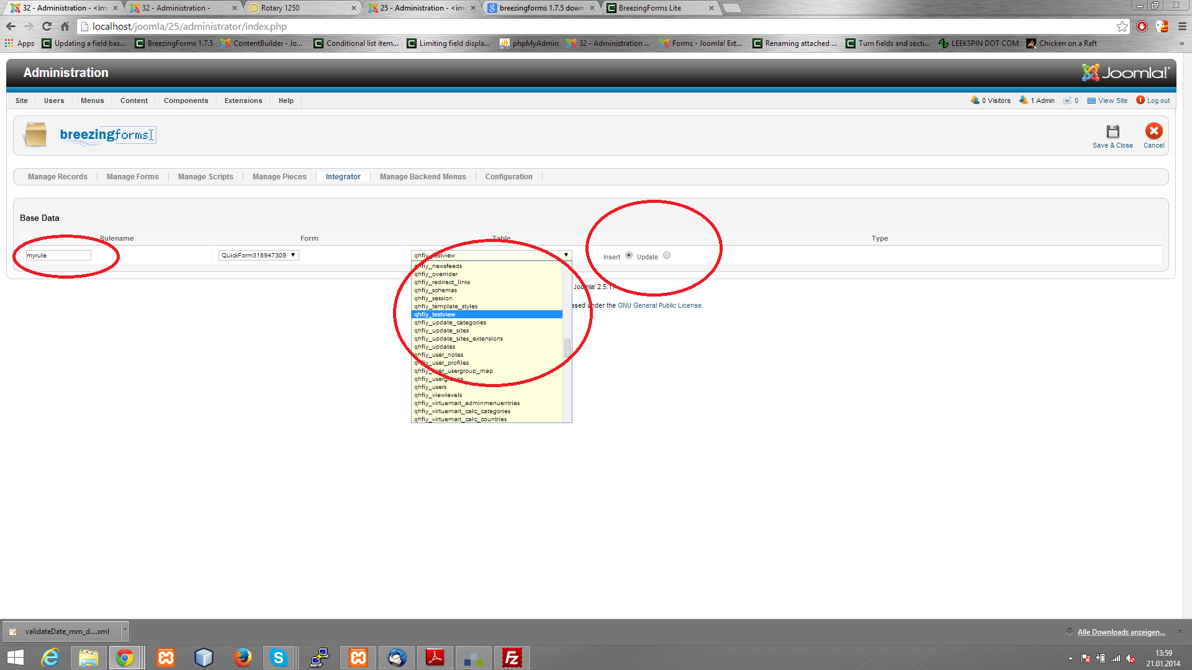Open Skype from the taskbar

click(278, 658)
